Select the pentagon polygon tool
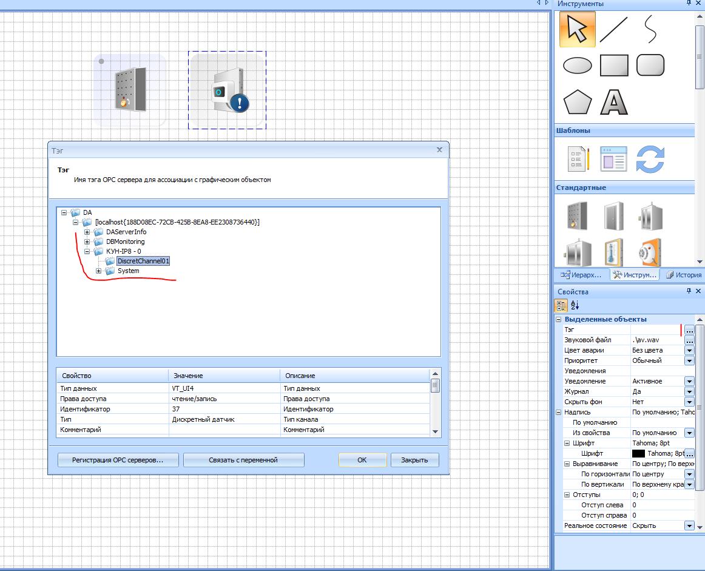The height and width of the screenshot is (571, 705). point(577,102)
